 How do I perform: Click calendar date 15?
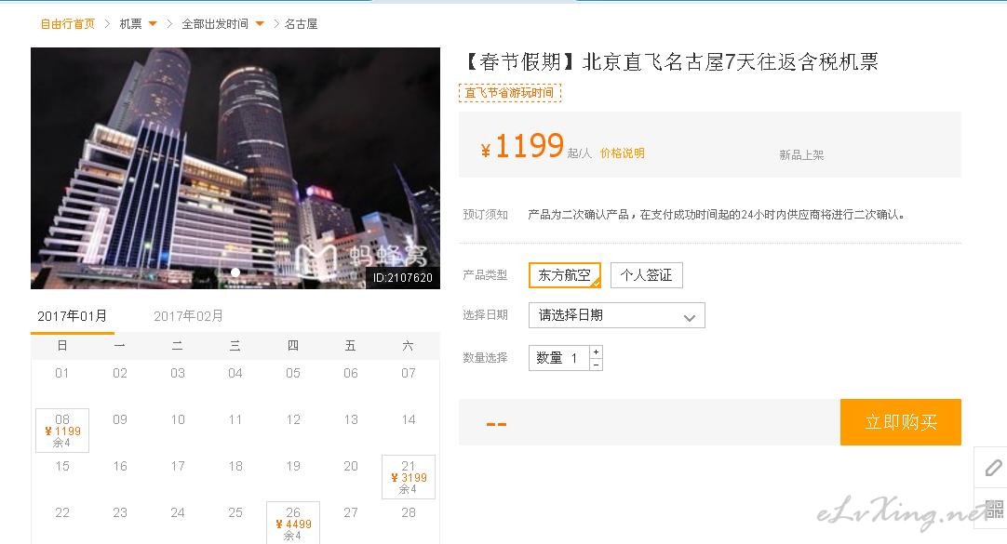coord(62,467)
